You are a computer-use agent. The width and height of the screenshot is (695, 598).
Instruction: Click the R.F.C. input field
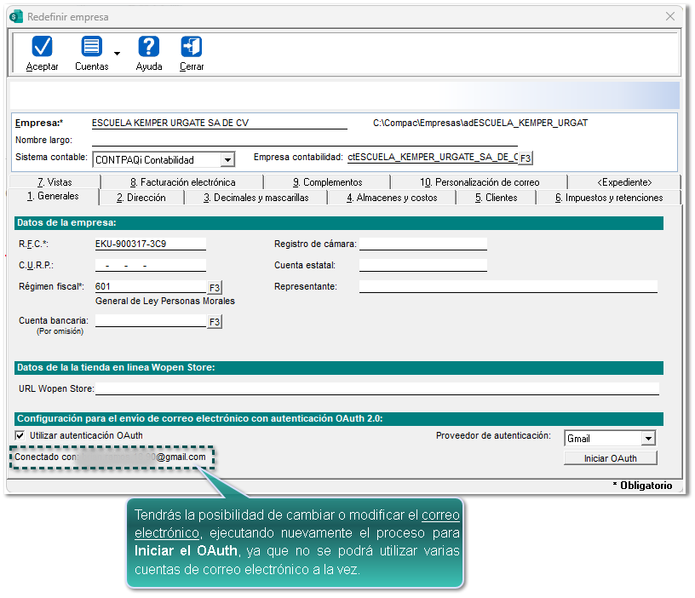(150, 244)
